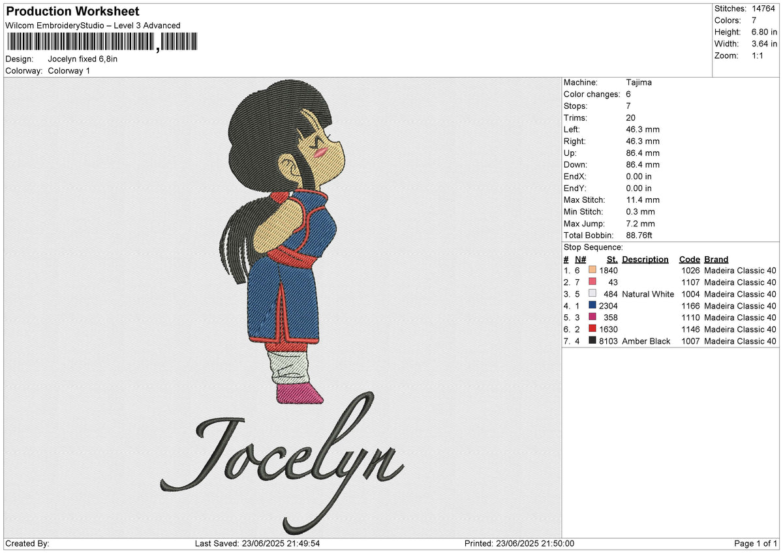The image size is (783, 553).
Task: Select the 'St.' column header
Action: tap(612, 259)
